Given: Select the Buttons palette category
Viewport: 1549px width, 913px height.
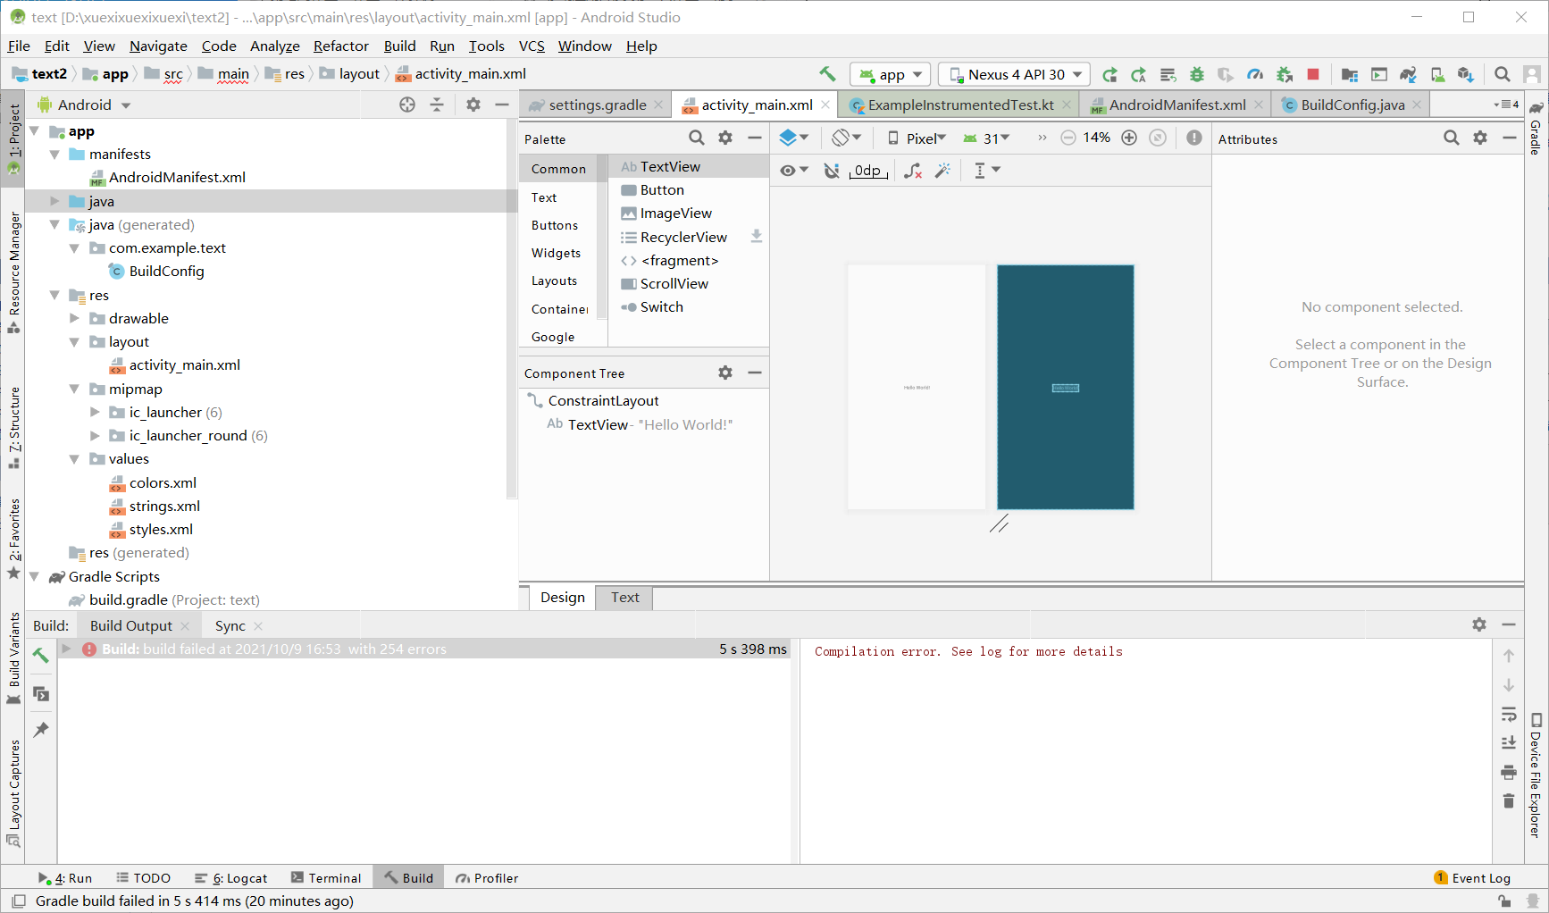Looking at the screenshot, I should point(555,225).
